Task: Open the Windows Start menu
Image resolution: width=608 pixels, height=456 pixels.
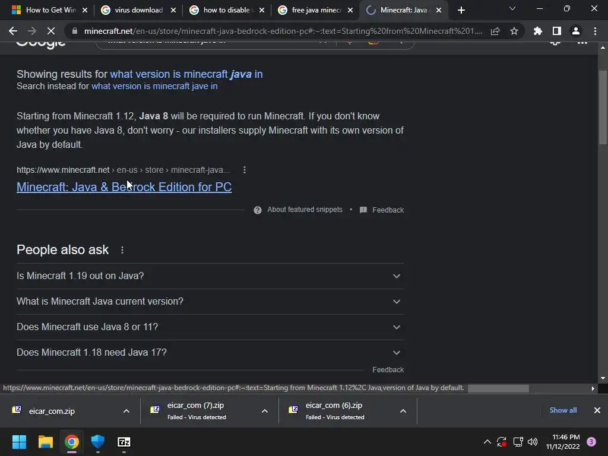Action: (19, 442)
